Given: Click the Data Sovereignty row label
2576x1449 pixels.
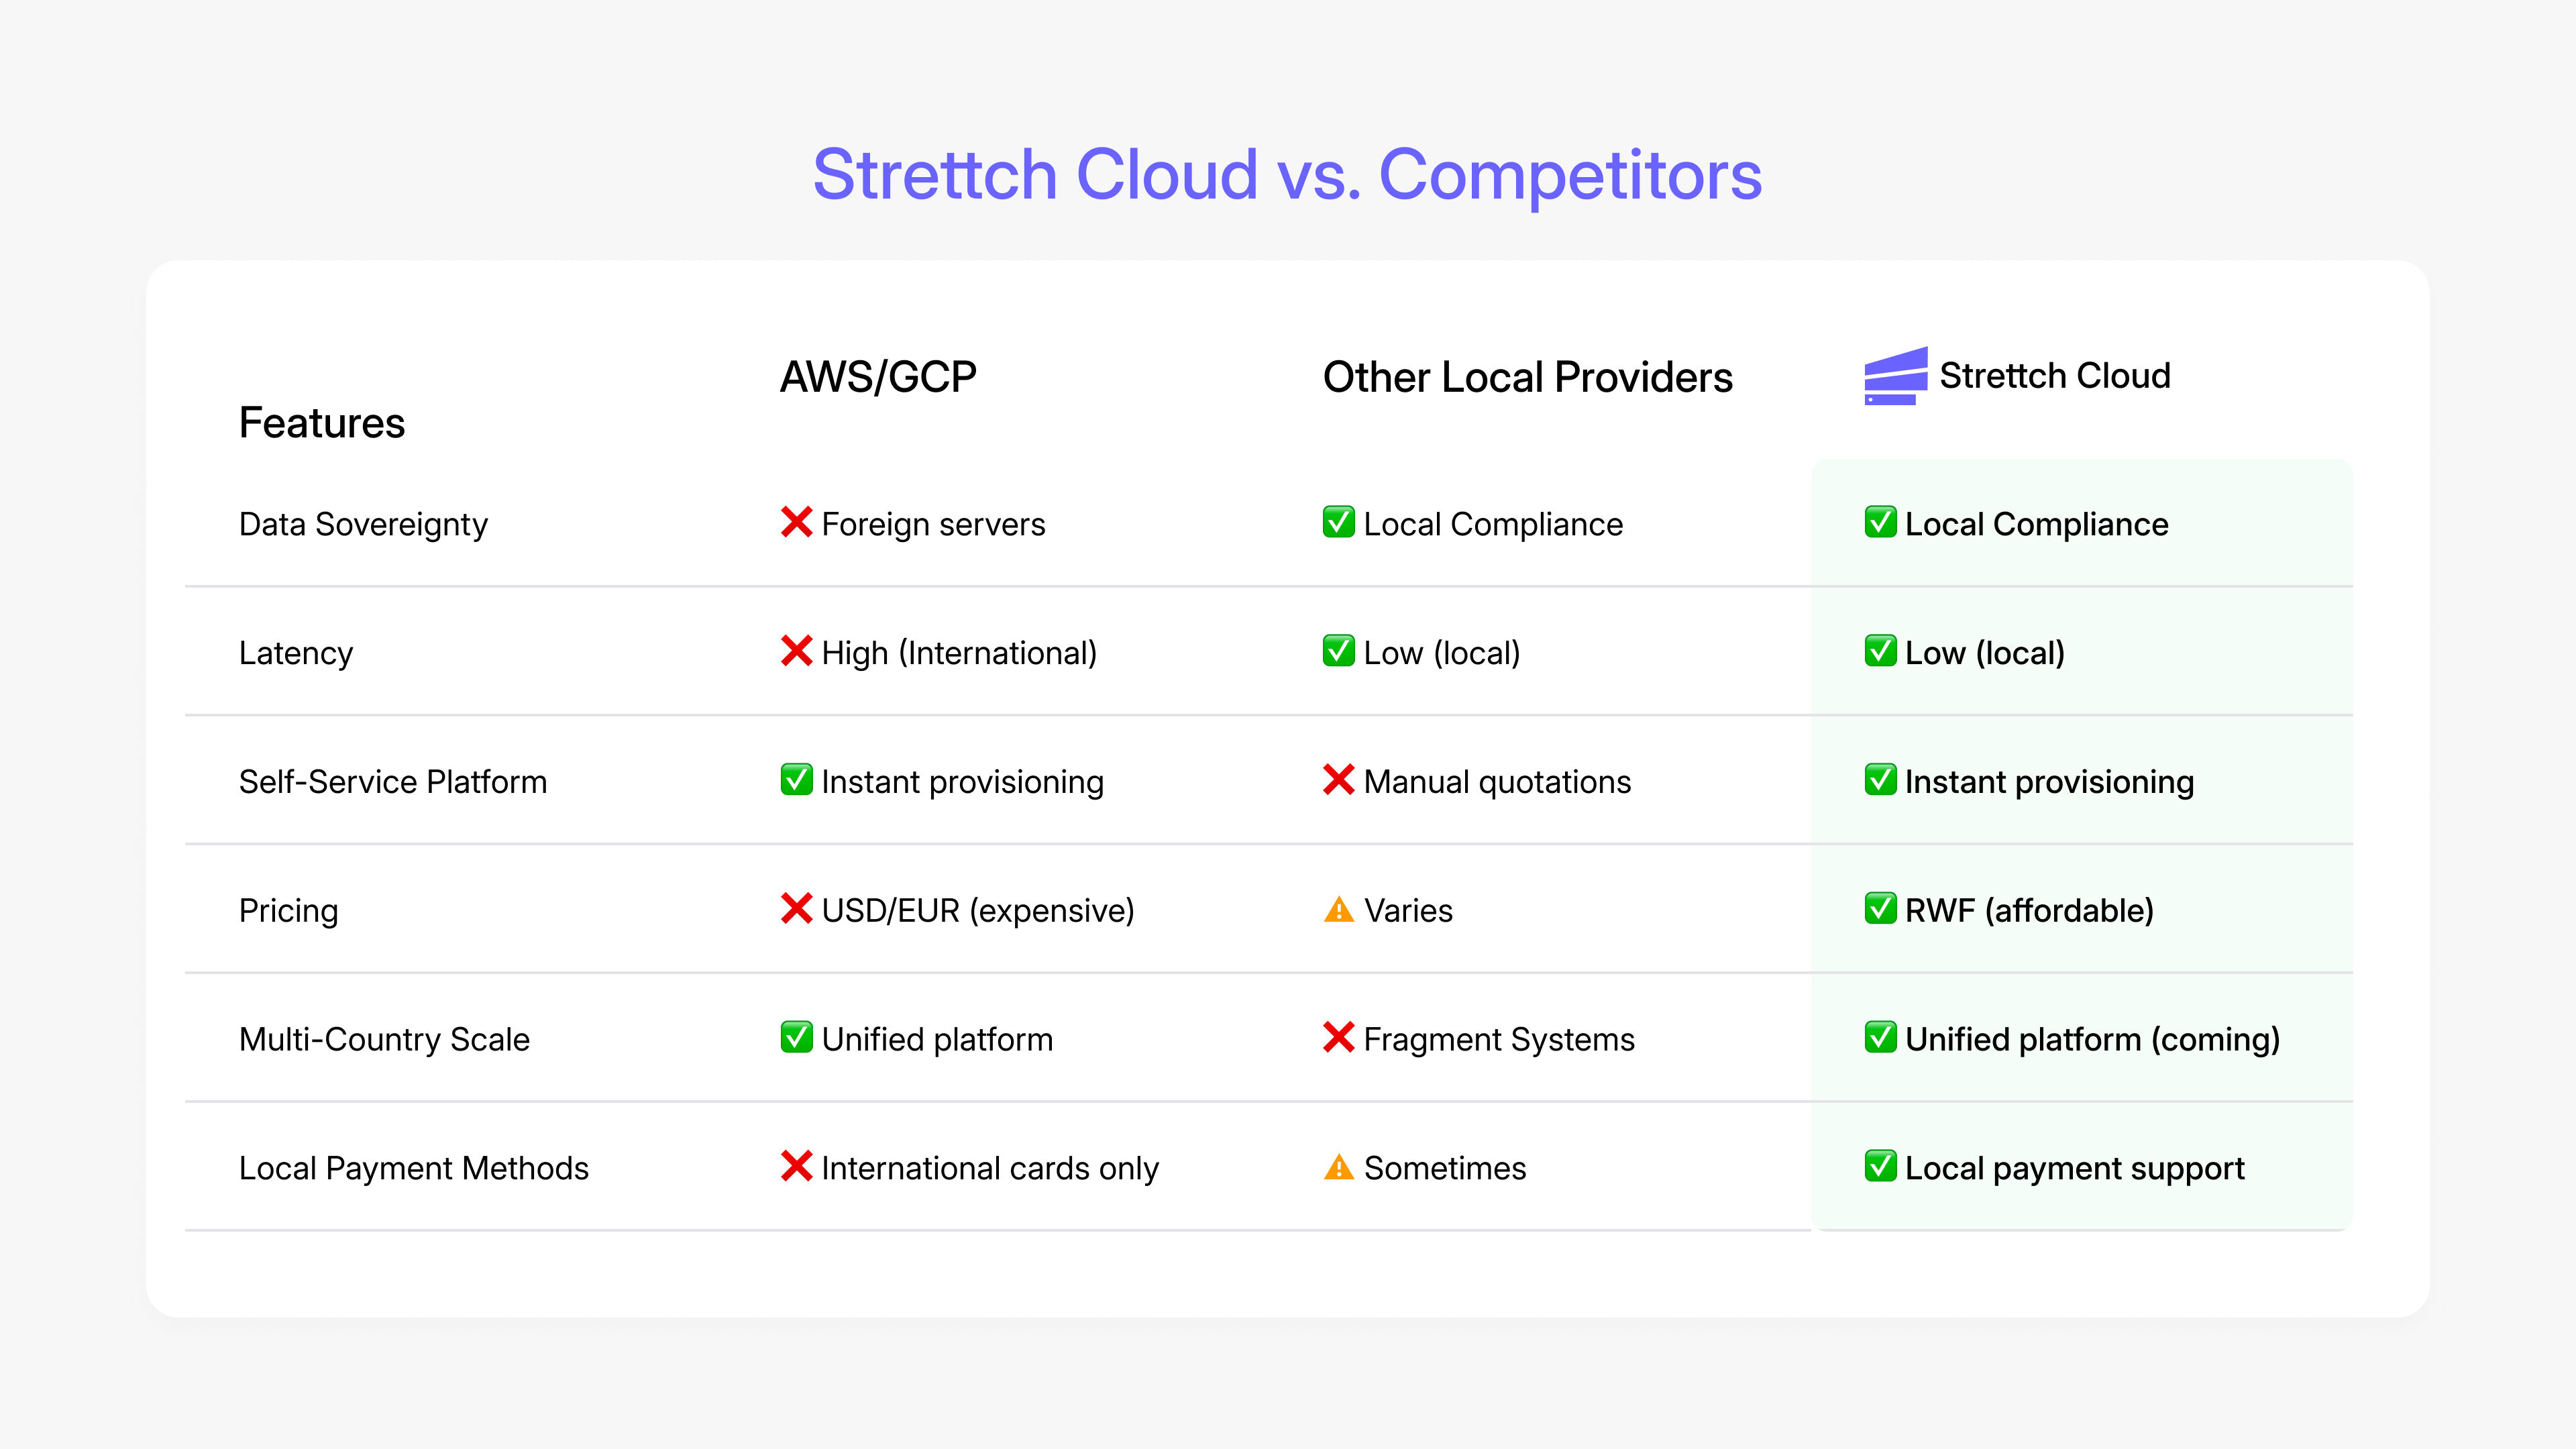Looking at the screenshot, I should coord(363,524).
